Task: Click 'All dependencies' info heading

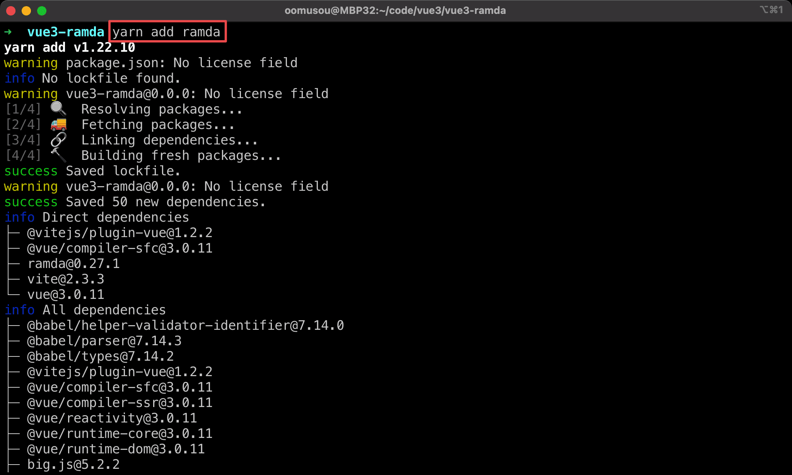Action: click(x=104, y=310)
